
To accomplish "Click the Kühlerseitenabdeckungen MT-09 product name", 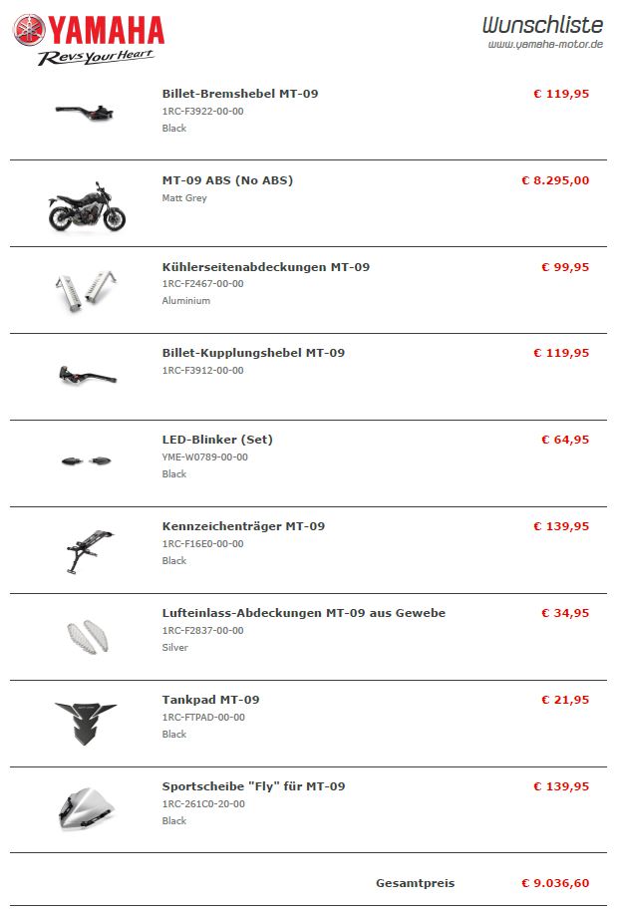I will (x=265, y=267).
